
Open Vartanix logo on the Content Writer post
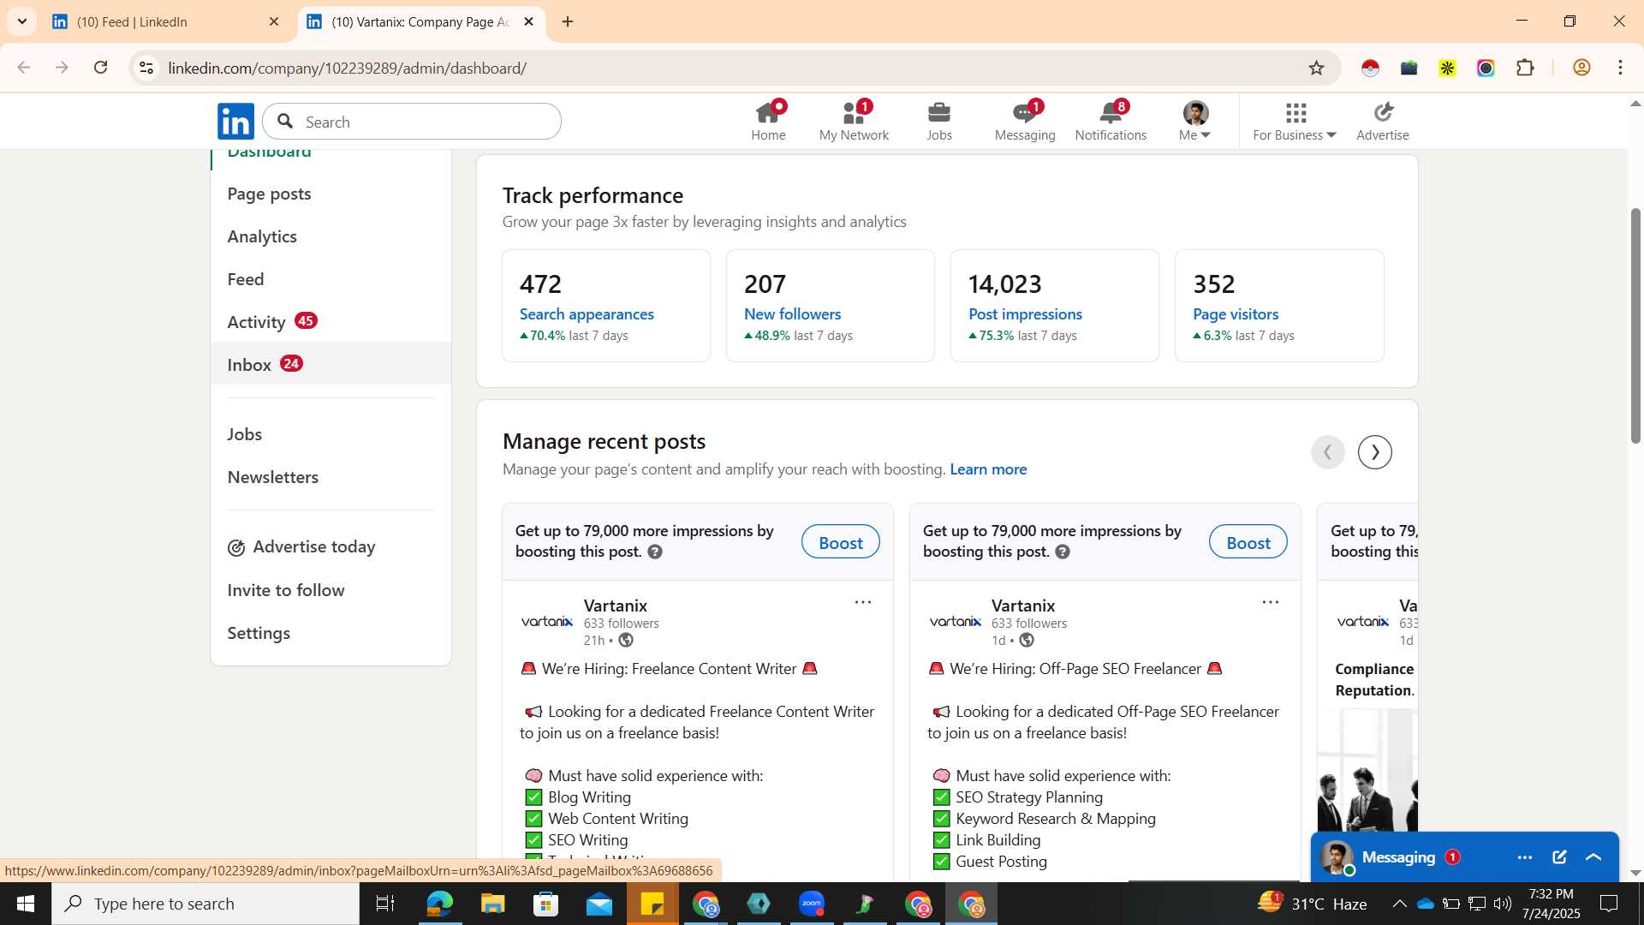[x=547, y=622]
